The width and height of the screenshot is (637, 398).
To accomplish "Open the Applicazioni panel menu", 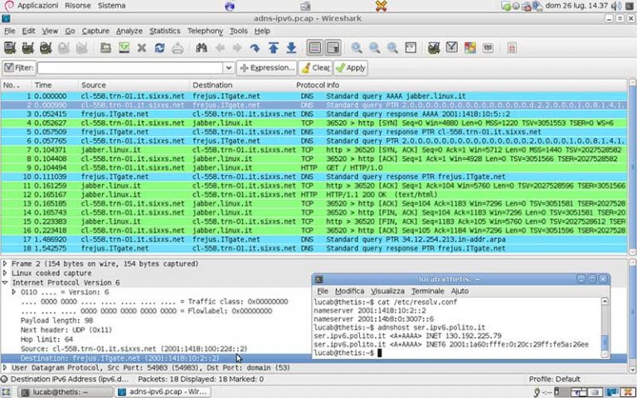I will tap(37, 6).
